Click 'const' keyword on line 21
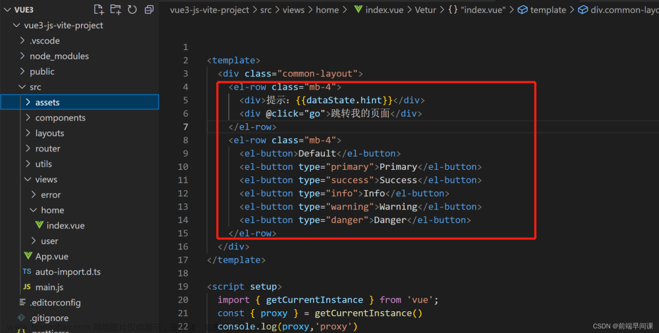 (231, 313)
